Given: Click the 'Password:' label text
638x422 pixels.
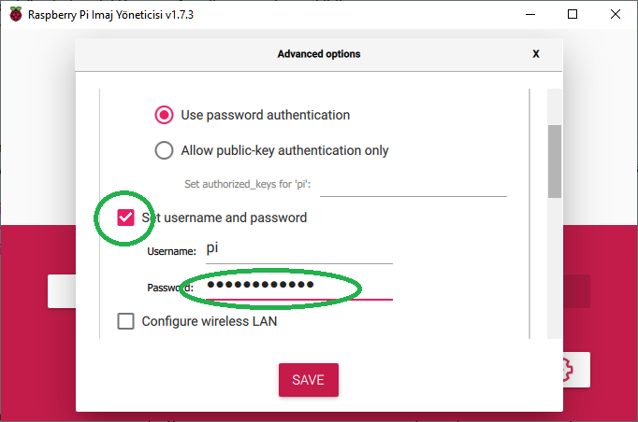Looking at the screenshot, I should [x=170, y=288].
